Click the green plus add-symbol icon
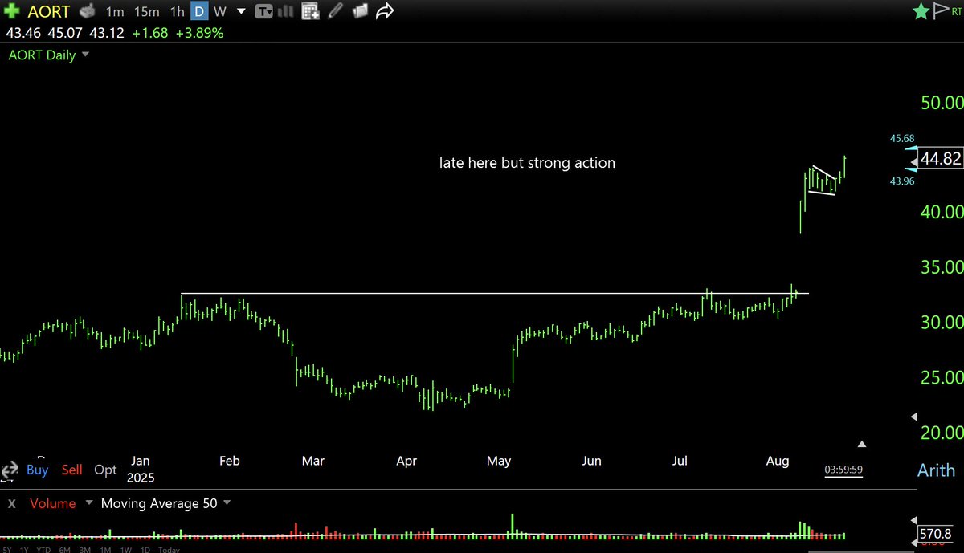Screen dimensions: 964x553 click(x=14, y=11)
